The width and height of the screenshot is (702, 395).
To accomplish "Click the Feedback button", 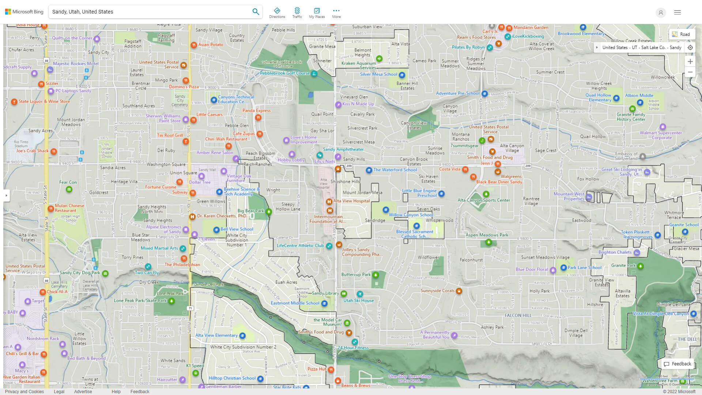I will (678, 364).
